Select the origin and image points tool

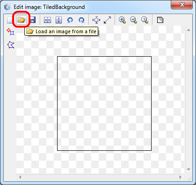pos(10,32)
